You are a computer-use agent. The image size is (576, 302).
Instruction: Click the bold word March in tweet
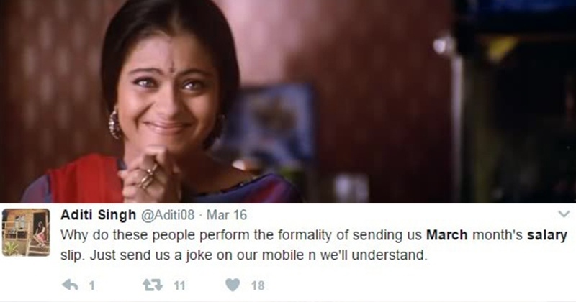tap(446, 235)
